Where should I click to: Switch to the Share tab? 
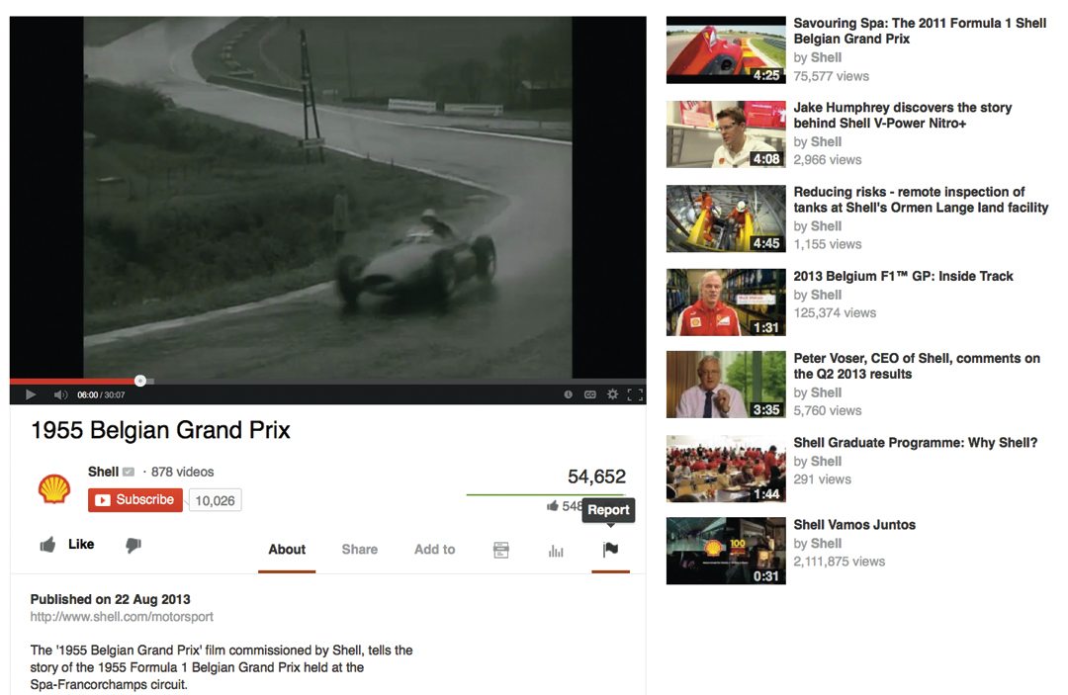tap(360, 550)
